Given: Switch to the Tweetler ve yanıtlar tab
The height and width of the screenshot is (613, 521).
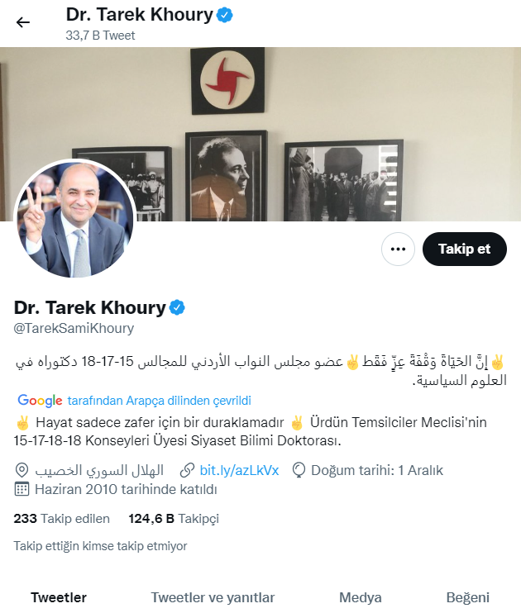Looking at the screenshot, I should click(213, 597).
